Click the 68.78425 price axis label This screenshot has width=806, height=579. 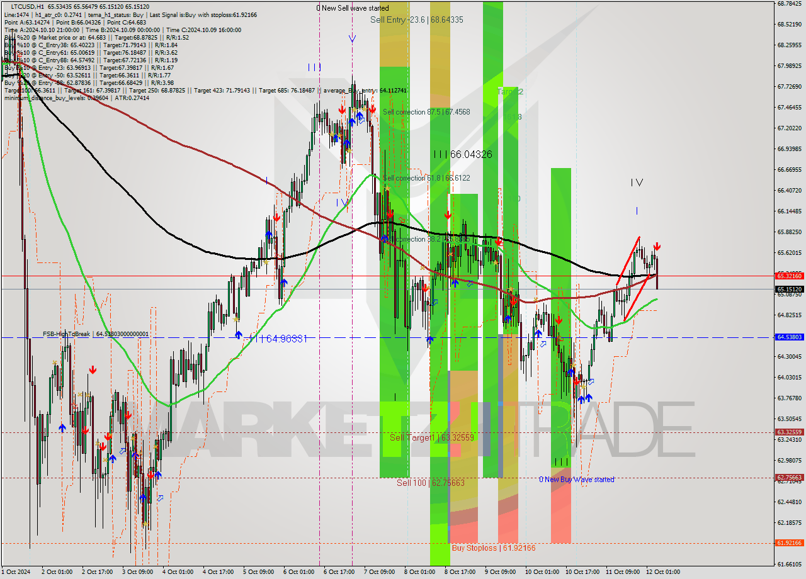tap(789, 4)
